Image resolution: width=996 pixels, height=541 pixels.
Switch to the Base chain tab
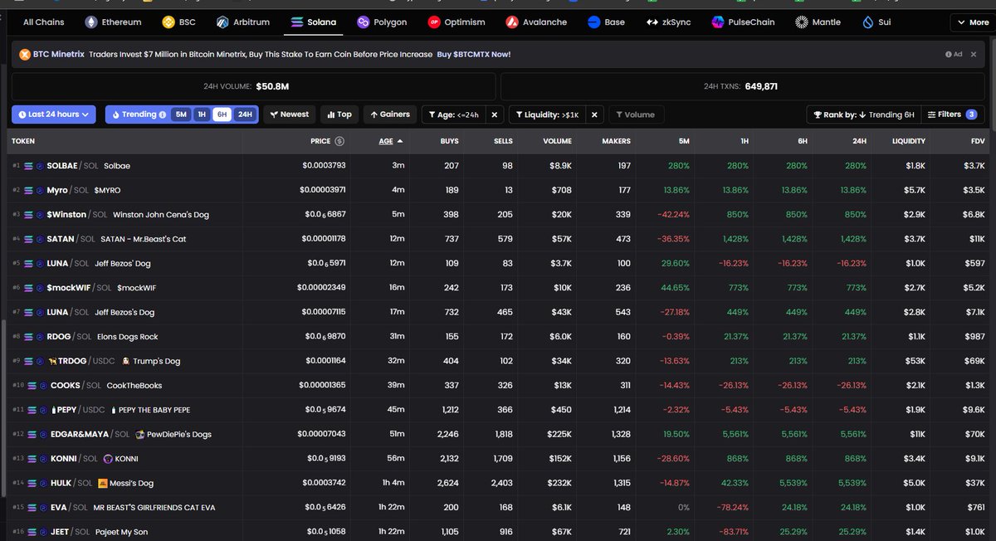pyautogui.click(x=606, y=22)
